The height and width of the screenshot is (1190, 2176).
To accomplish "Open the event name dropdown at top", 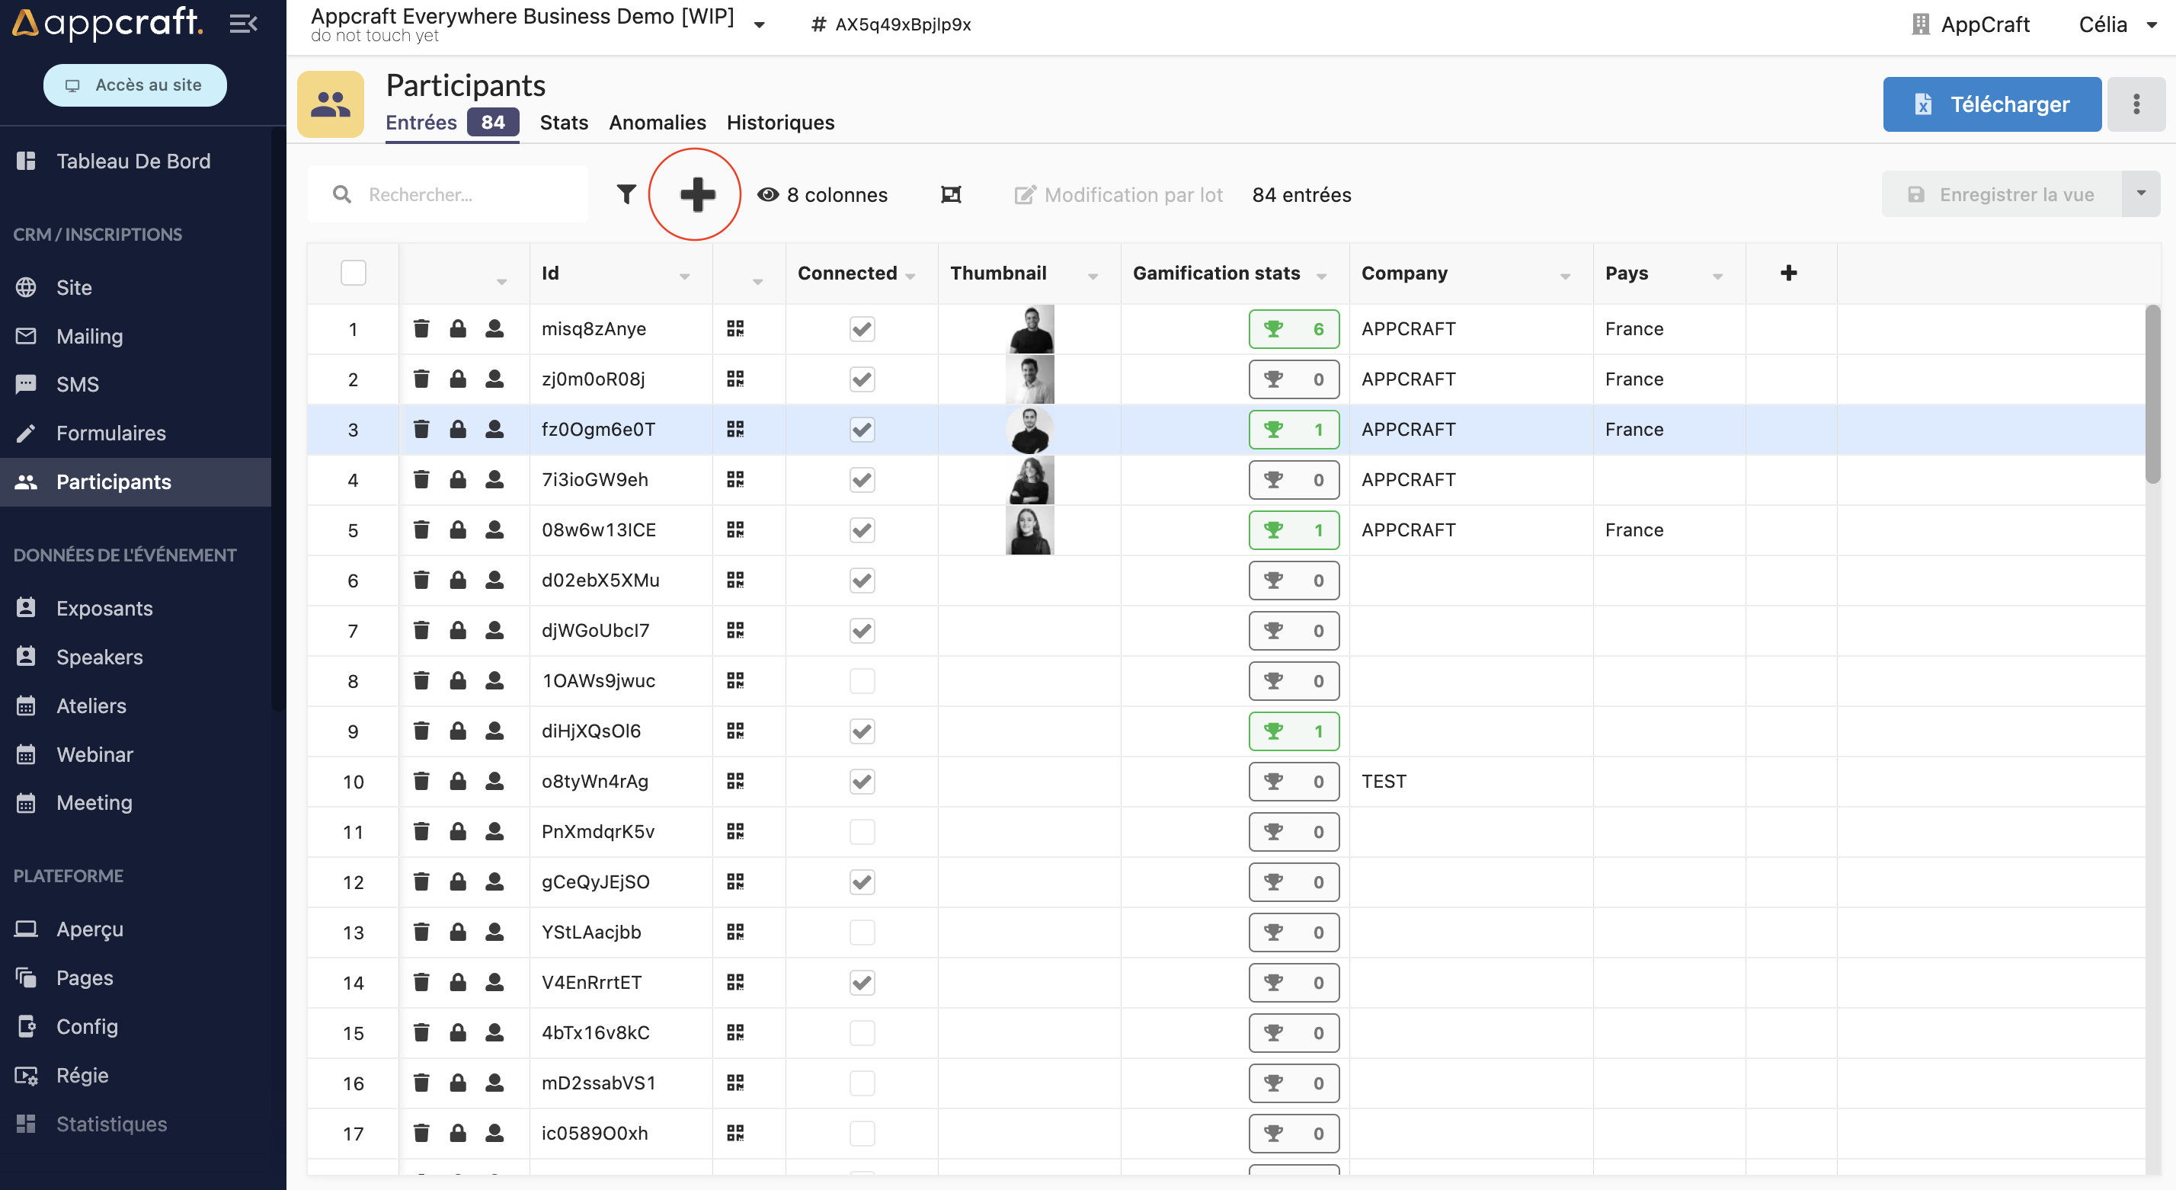I will 760,24.
